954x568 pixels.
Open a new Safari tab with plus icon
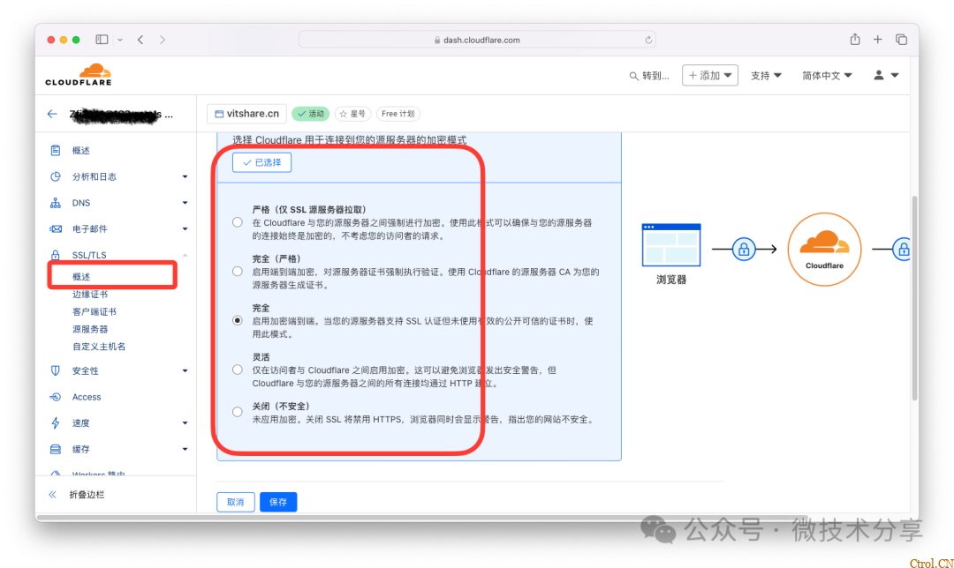tap(877, 40)
